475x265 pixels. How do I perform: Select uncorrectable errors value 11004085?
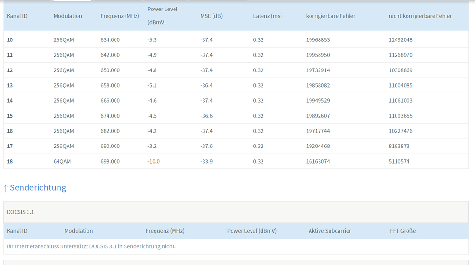tap(400, 85)
